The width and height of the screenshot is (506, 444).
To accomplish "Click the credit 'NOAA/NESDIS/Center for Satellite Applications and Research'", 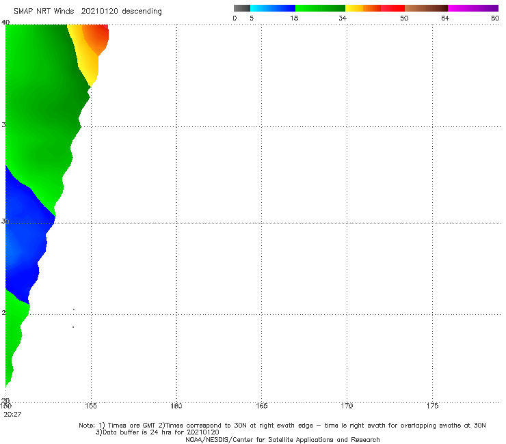I will 282,440.
